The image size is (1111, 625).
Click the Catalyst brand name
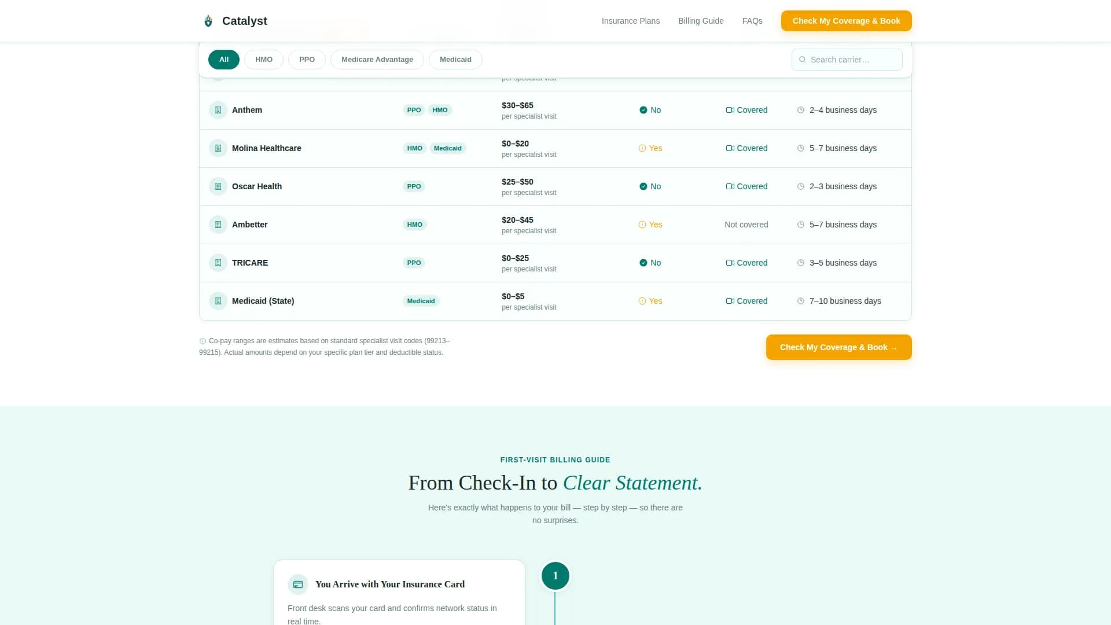[245, 21]
